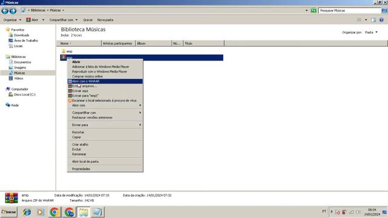Choose Criar atalho in the context menu
This screenshot has width=388, height=218.
click(x=105, y=145)
